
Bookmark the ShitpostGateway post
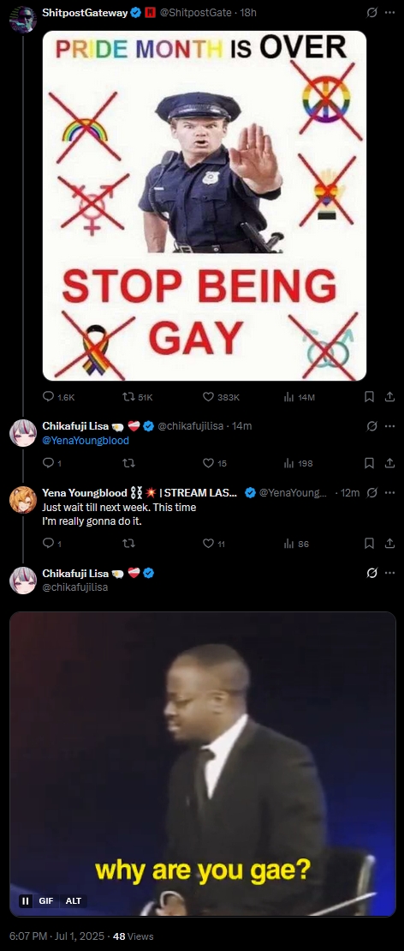coord(369,397)
